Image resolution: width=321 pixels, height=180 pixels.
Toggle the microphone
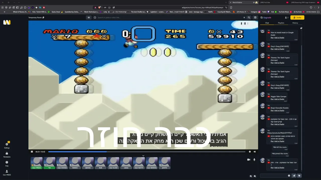tap(254, 159)
